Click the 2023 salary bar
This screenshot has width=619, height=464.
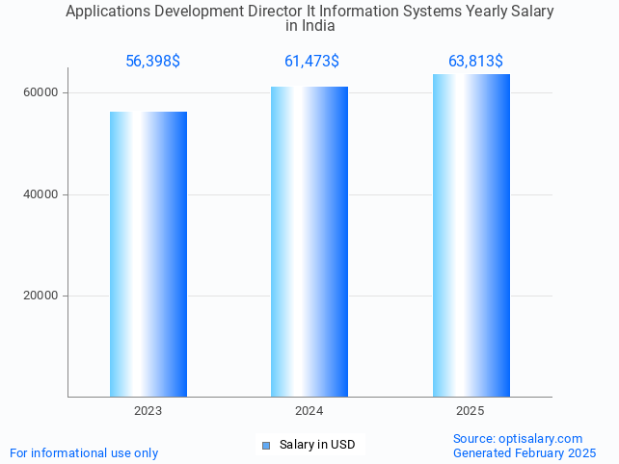point(148,254)
